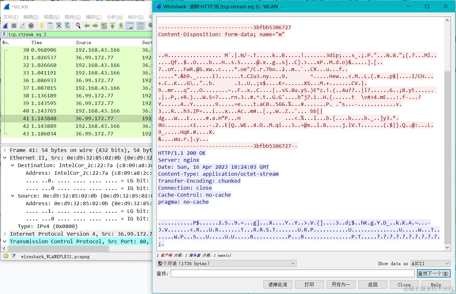Stop the running packet capture

click(14, 26)
